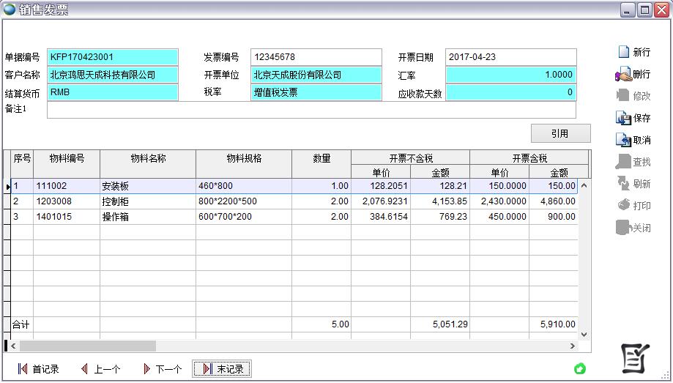Click the 删行 (delete row) icon
The image size is (673, 383).
pyautogui.click(x=623, y=74)
